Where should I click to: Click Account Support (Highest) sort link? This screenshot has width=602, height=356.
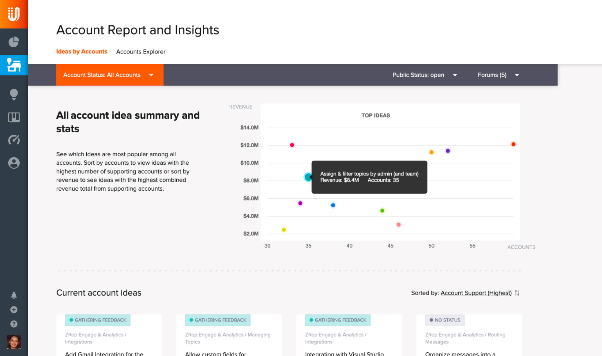[476, 293]
